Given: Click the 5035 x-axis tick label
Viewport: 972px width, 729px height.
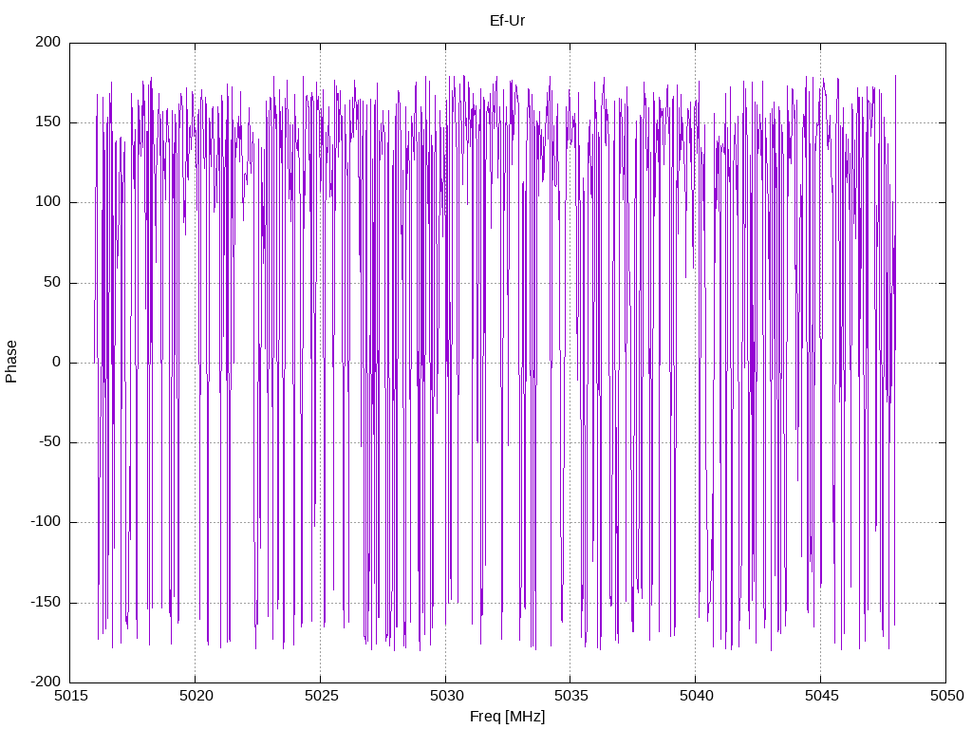Looking at the screenshot, I should (x=570, y=696).
